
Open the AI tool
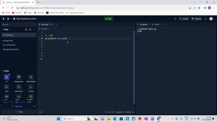[x=7, y=78]
